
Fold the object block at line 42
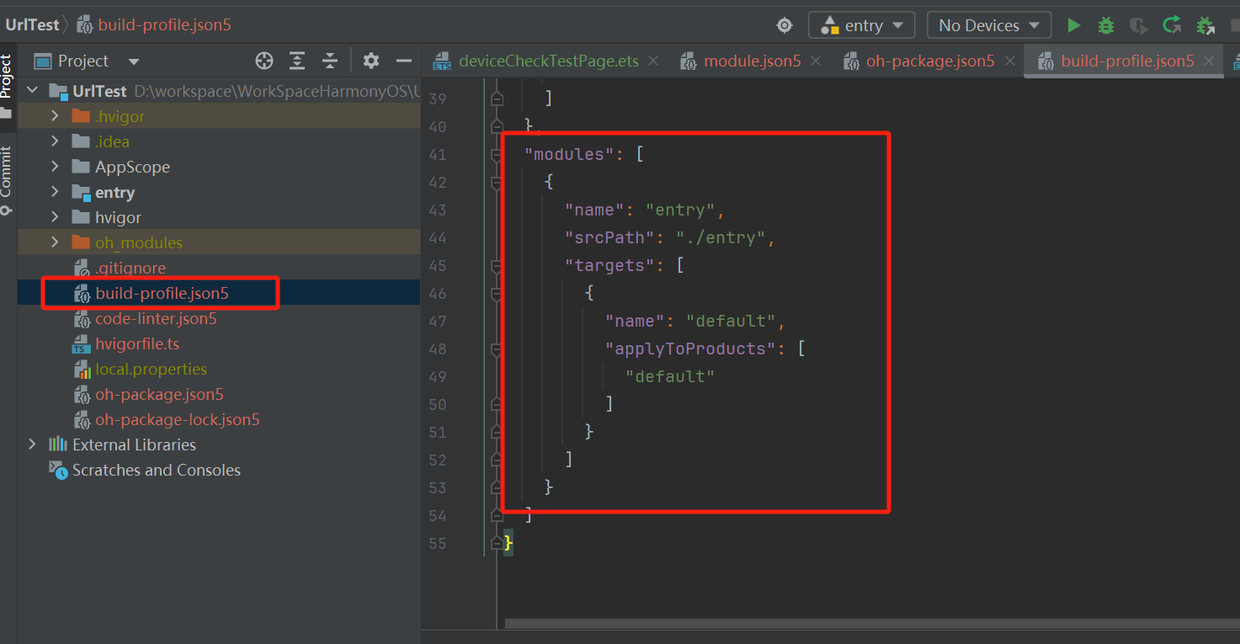(497, 183)
